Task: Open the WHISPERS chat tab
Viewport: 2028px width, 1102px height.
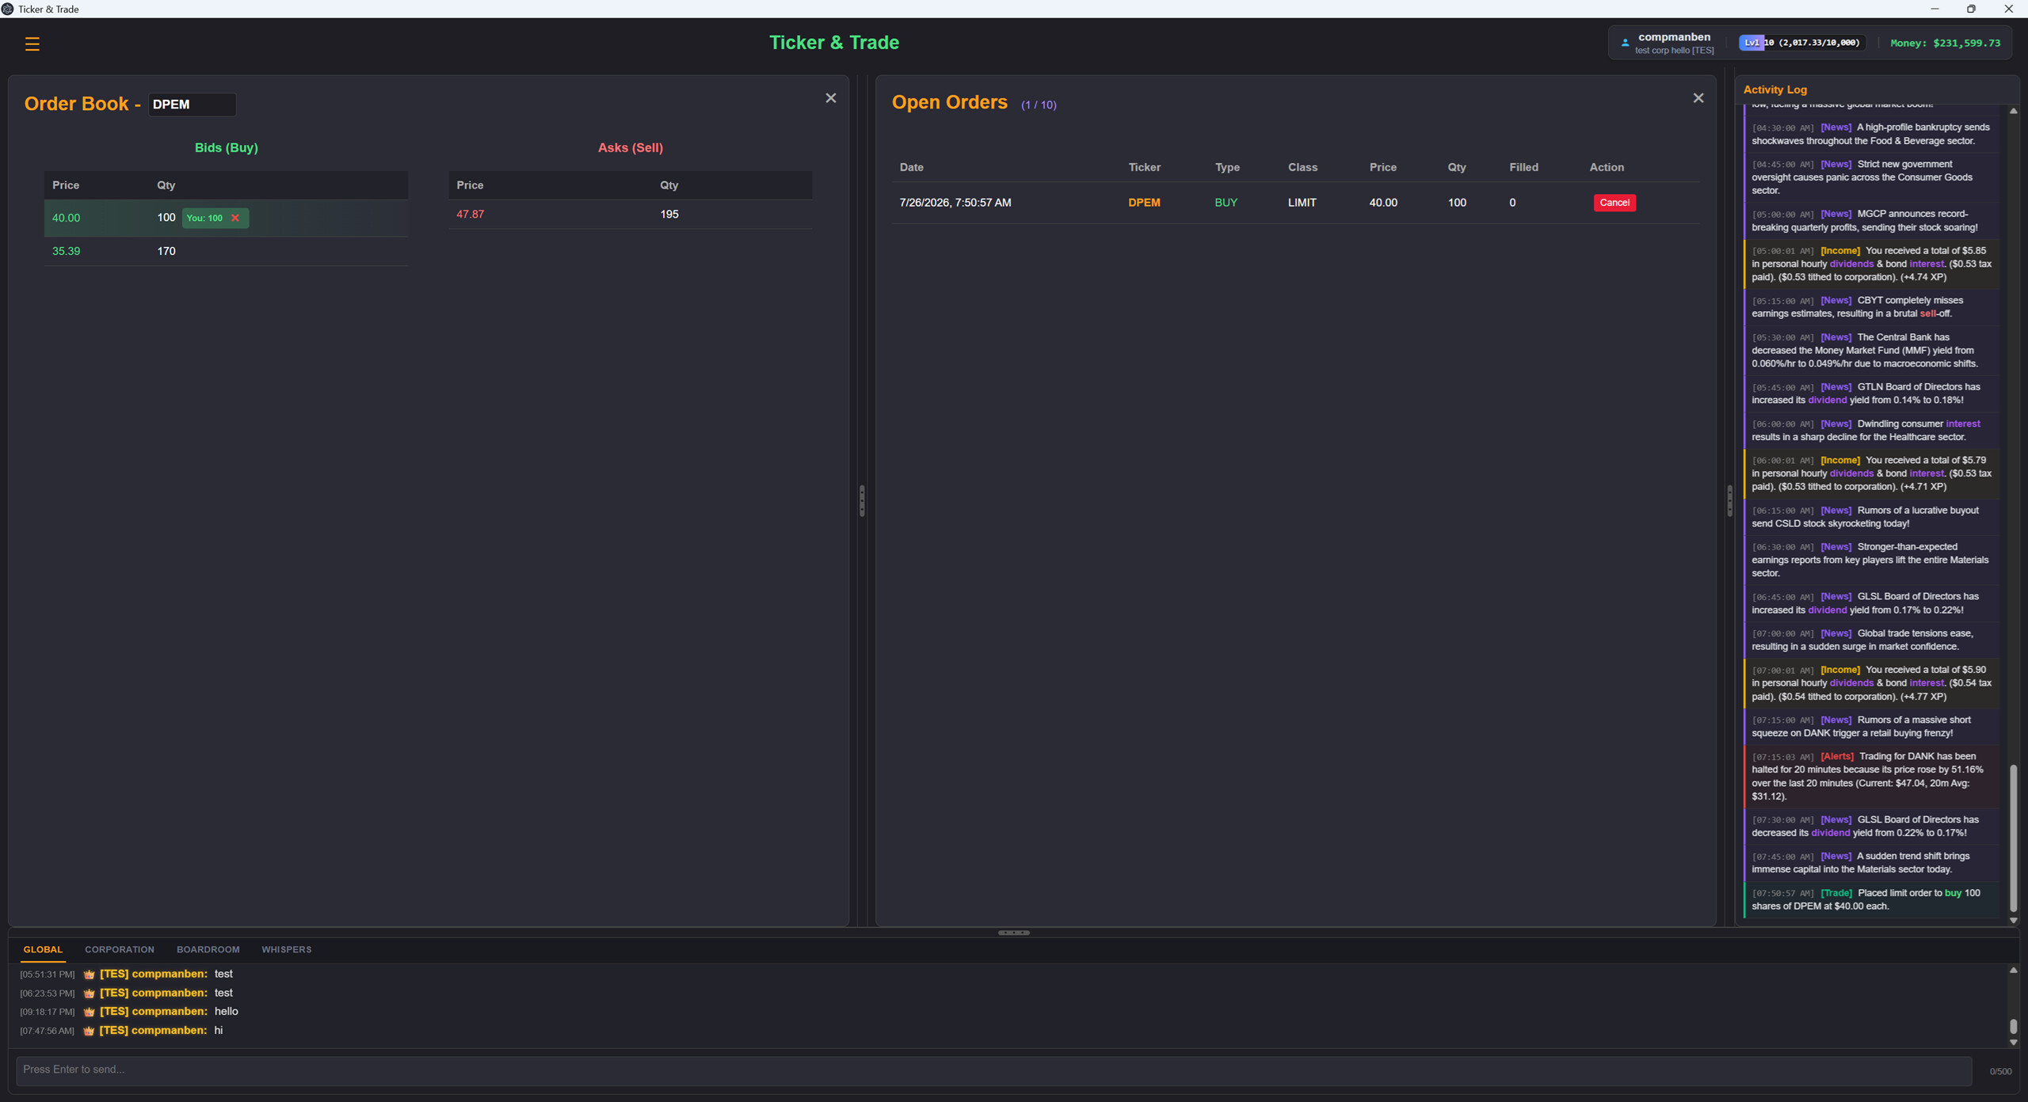Action: 286,949
